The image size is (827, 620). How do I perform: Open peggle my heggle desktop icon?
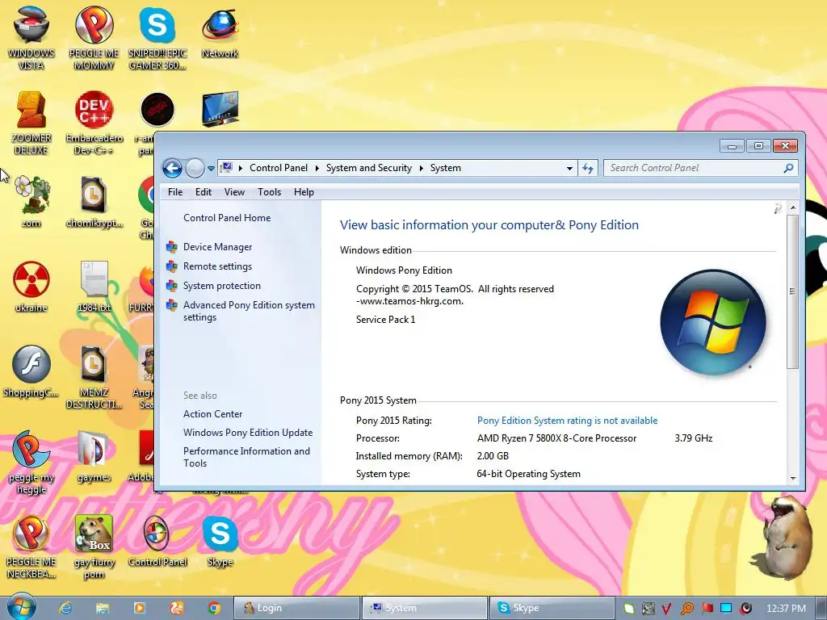coord(31,462)
